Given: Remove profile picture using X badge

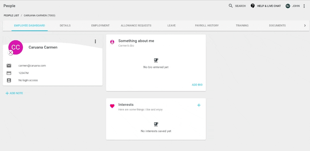Looking at the screenshot, I should (11, 53).
